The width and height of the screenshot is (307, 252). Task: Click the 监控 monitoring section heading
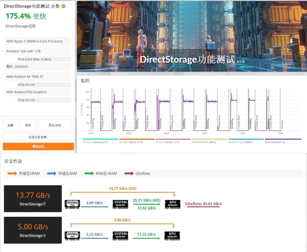tap(85, 81)
